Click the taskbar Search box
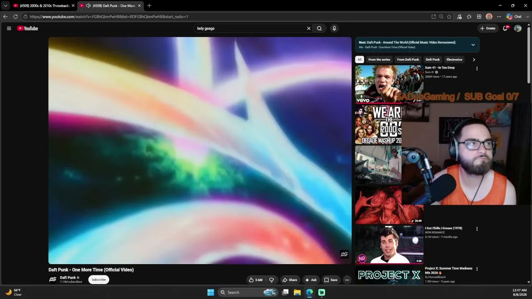 (248, 292)
